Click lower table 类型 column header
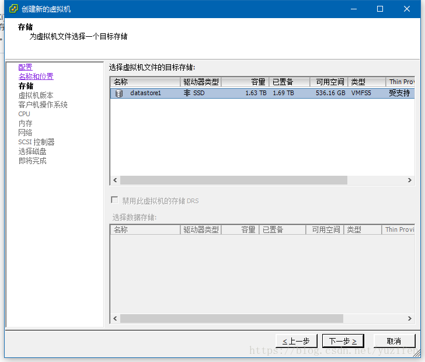Image resolution: width=425 pixels, height=362 pixels. pos(363,229)
